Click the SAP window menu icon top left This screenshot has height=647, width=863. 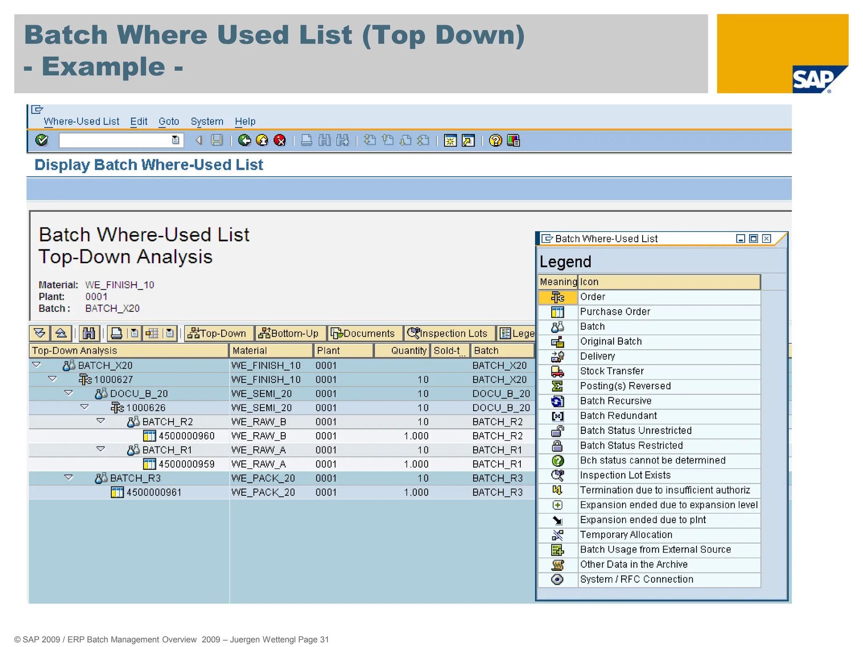(x=37, y=110)
